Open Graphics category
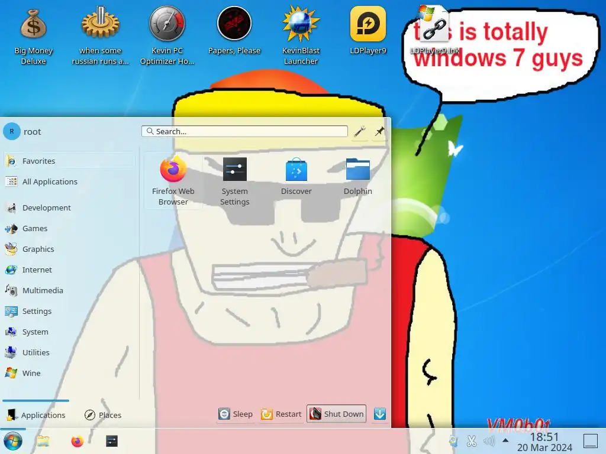 pos(70,249)
